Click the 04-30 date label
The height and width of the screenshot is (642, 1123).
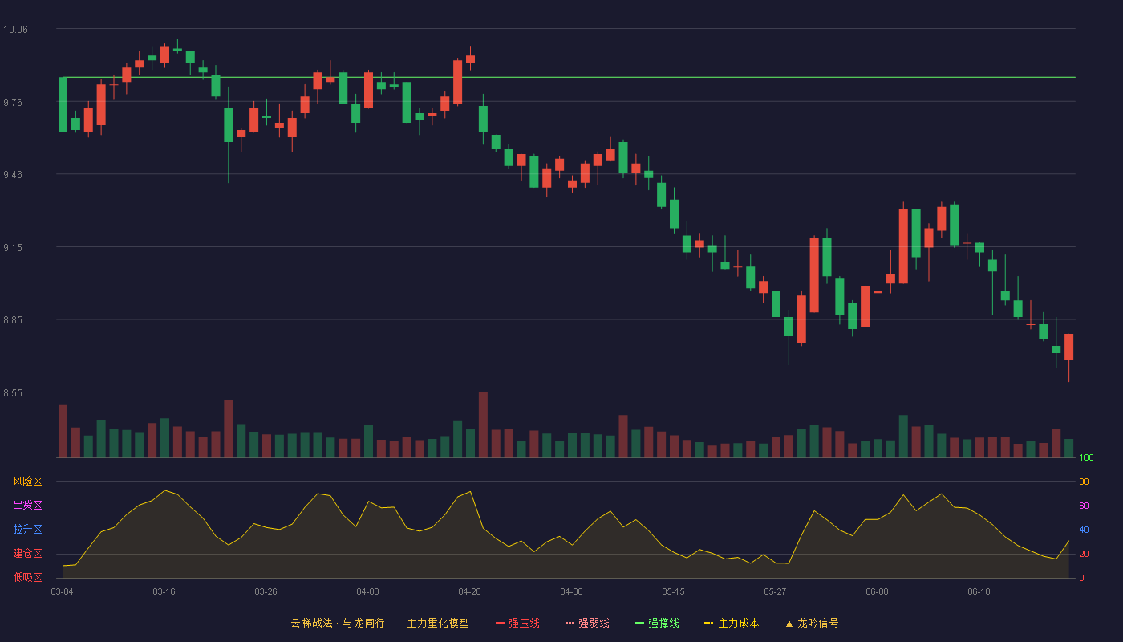tap(571, 591)
